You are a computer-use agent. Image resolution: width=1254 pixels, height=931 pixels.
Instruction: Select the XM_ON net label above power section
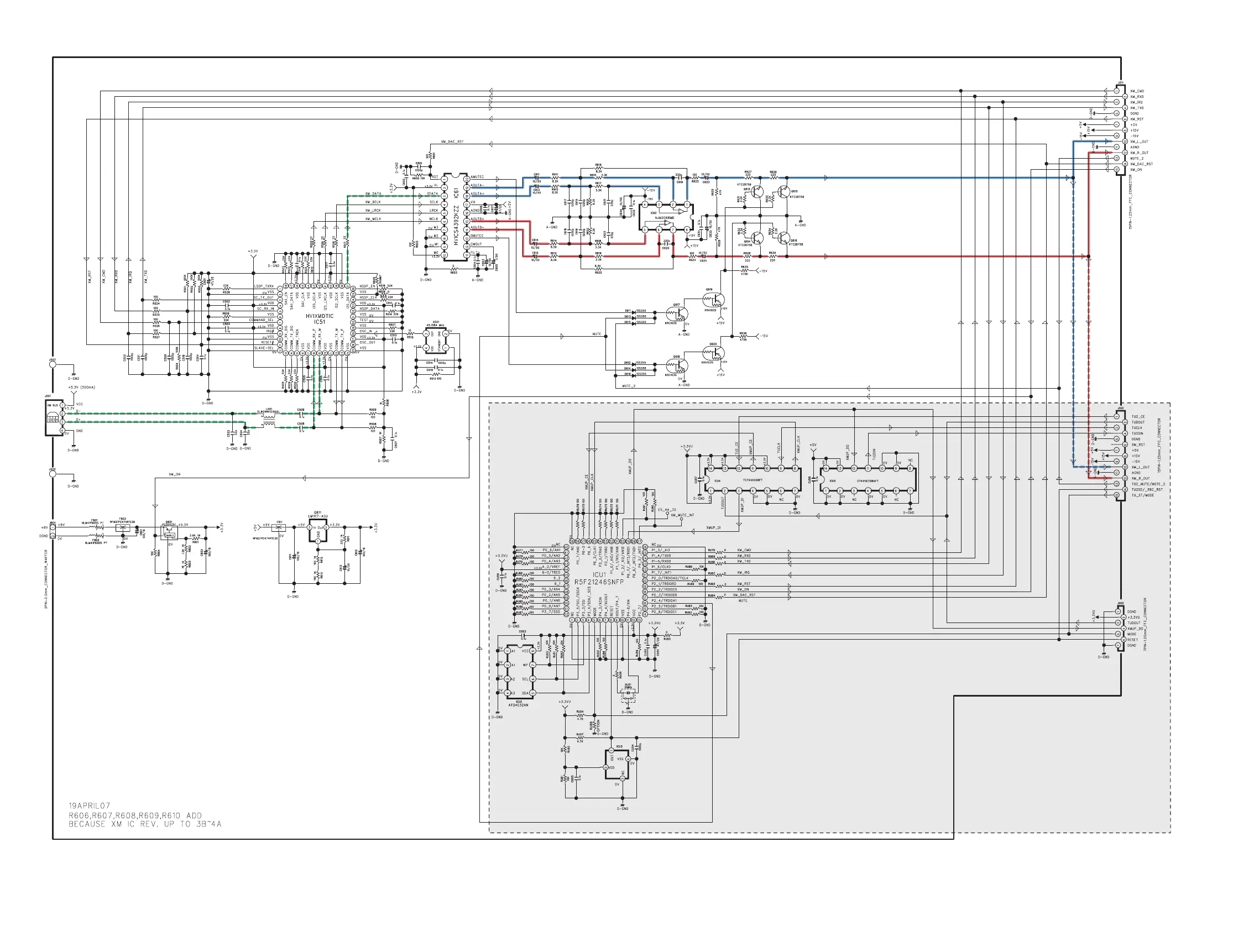174,474
